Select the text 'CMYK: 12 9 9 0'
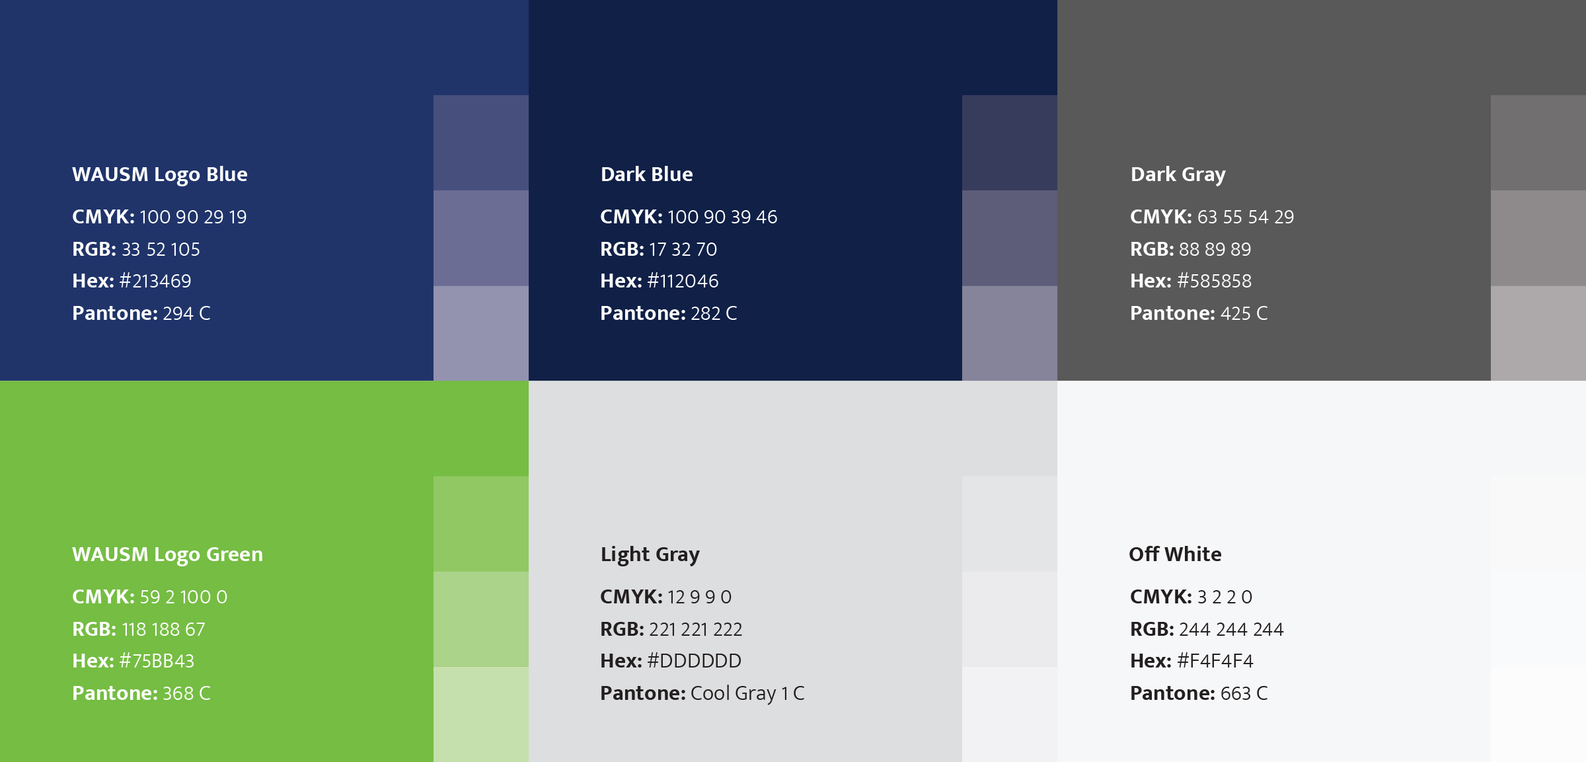 (666, 597)
